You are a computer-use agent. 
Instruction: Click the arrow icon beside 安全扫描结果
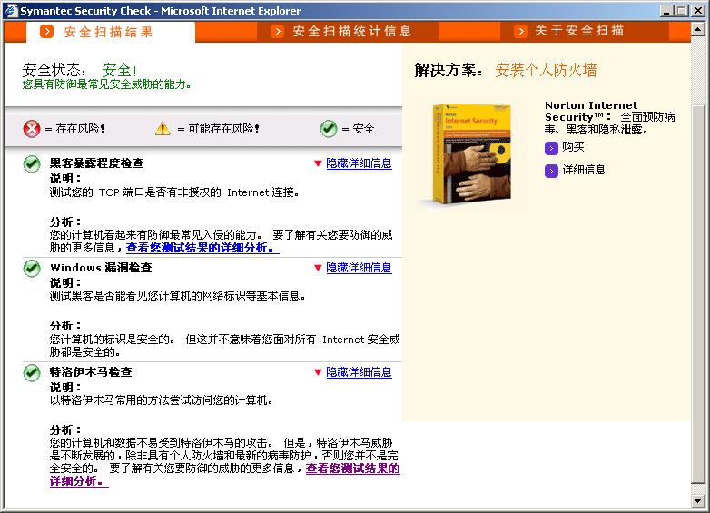point(46,32)
